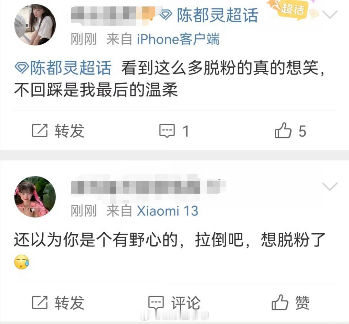Tap the repost icon on second post
Screen dimensions: 349x324
[40, 302]
